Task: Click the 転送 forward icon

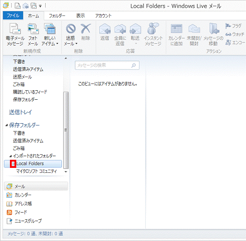Action: point(135,29)
